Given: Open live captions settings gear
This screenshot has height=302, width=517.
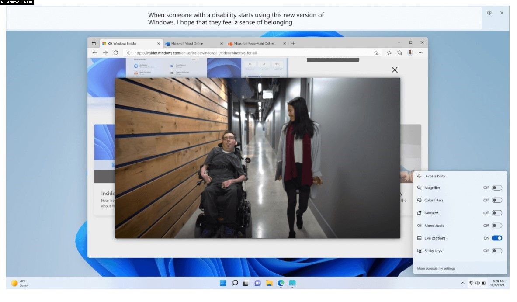Looking at the screenshot, I should pyautogui.click(x=489, y=13).
